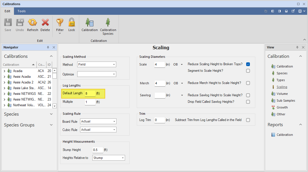
Task: Click the dock-left layout icon
Action: point(273,11)
